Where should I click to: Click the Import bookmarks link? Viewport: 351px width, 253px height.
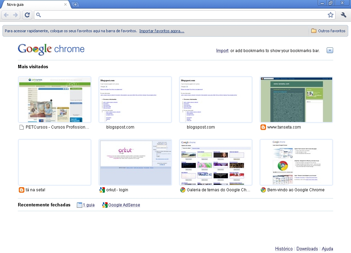point(222,51)
